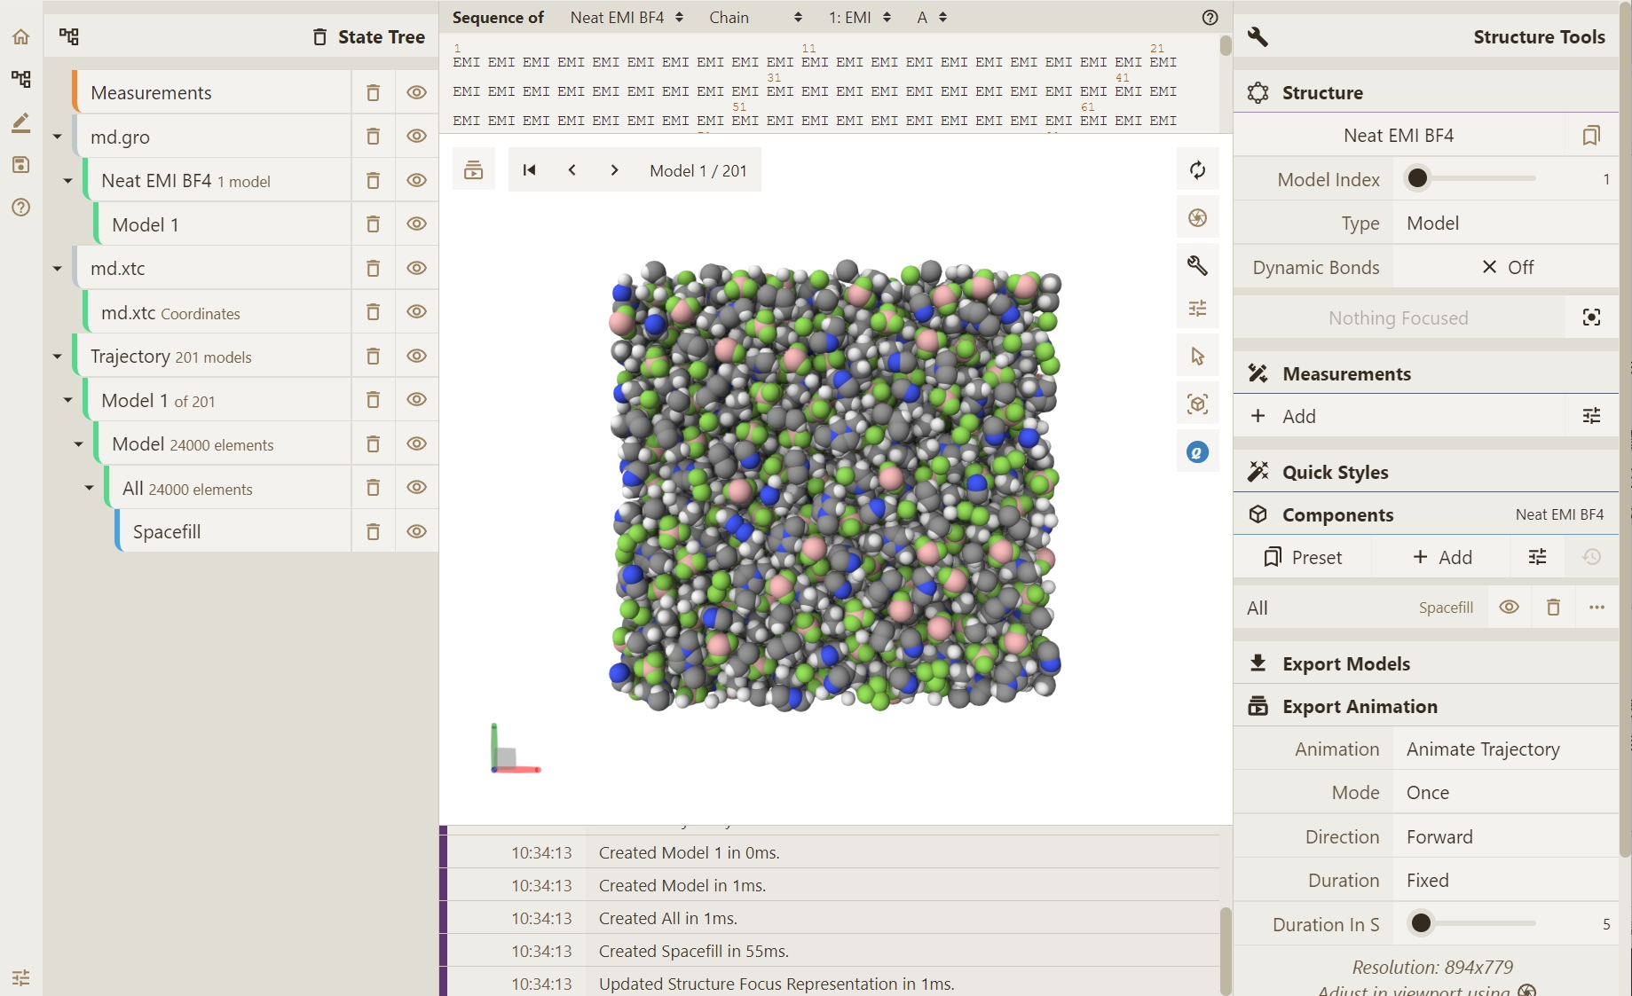Expand the Quick Styles section
Screen dimensions: 1632x996
[1335, 472]
